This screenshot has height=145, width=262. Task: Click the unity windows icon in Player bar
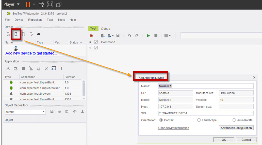click(x=59, y=4)
